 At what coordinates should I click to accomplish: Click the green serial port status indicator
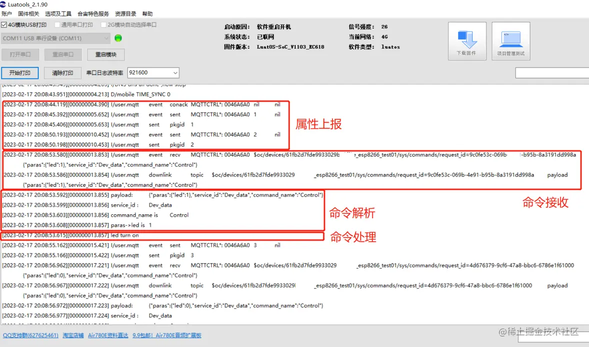[118, 38]
